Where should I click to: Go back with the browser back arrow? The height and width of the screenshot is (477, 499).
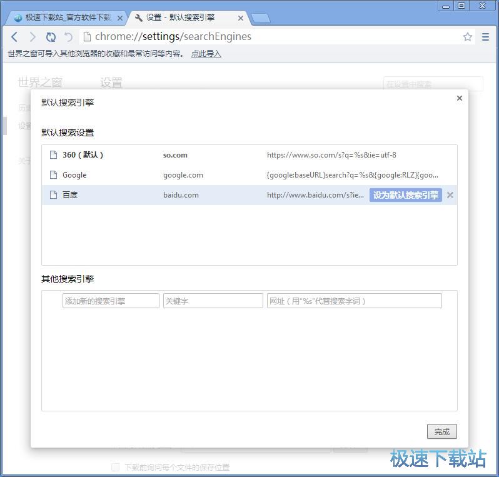(14, 37)
